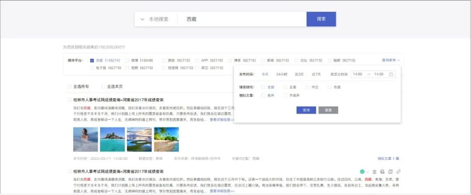The width and height of the screenshot is (471, 195).
Task: Uncheck the 全部 (145274) media platform checkbox
Action: [x=92, y=61]
